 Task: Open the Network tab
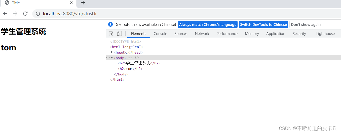coord(202,34)
